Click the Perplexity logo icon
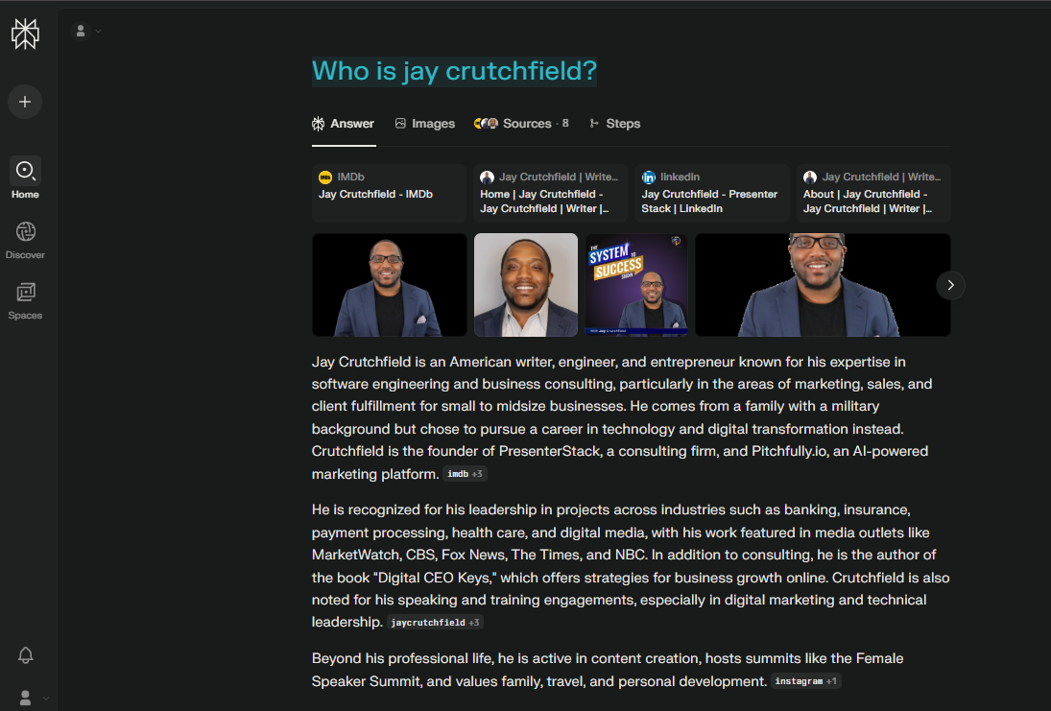Viewport: 1051px width, 711px height. pyautogui.click(x=26, y=34)
